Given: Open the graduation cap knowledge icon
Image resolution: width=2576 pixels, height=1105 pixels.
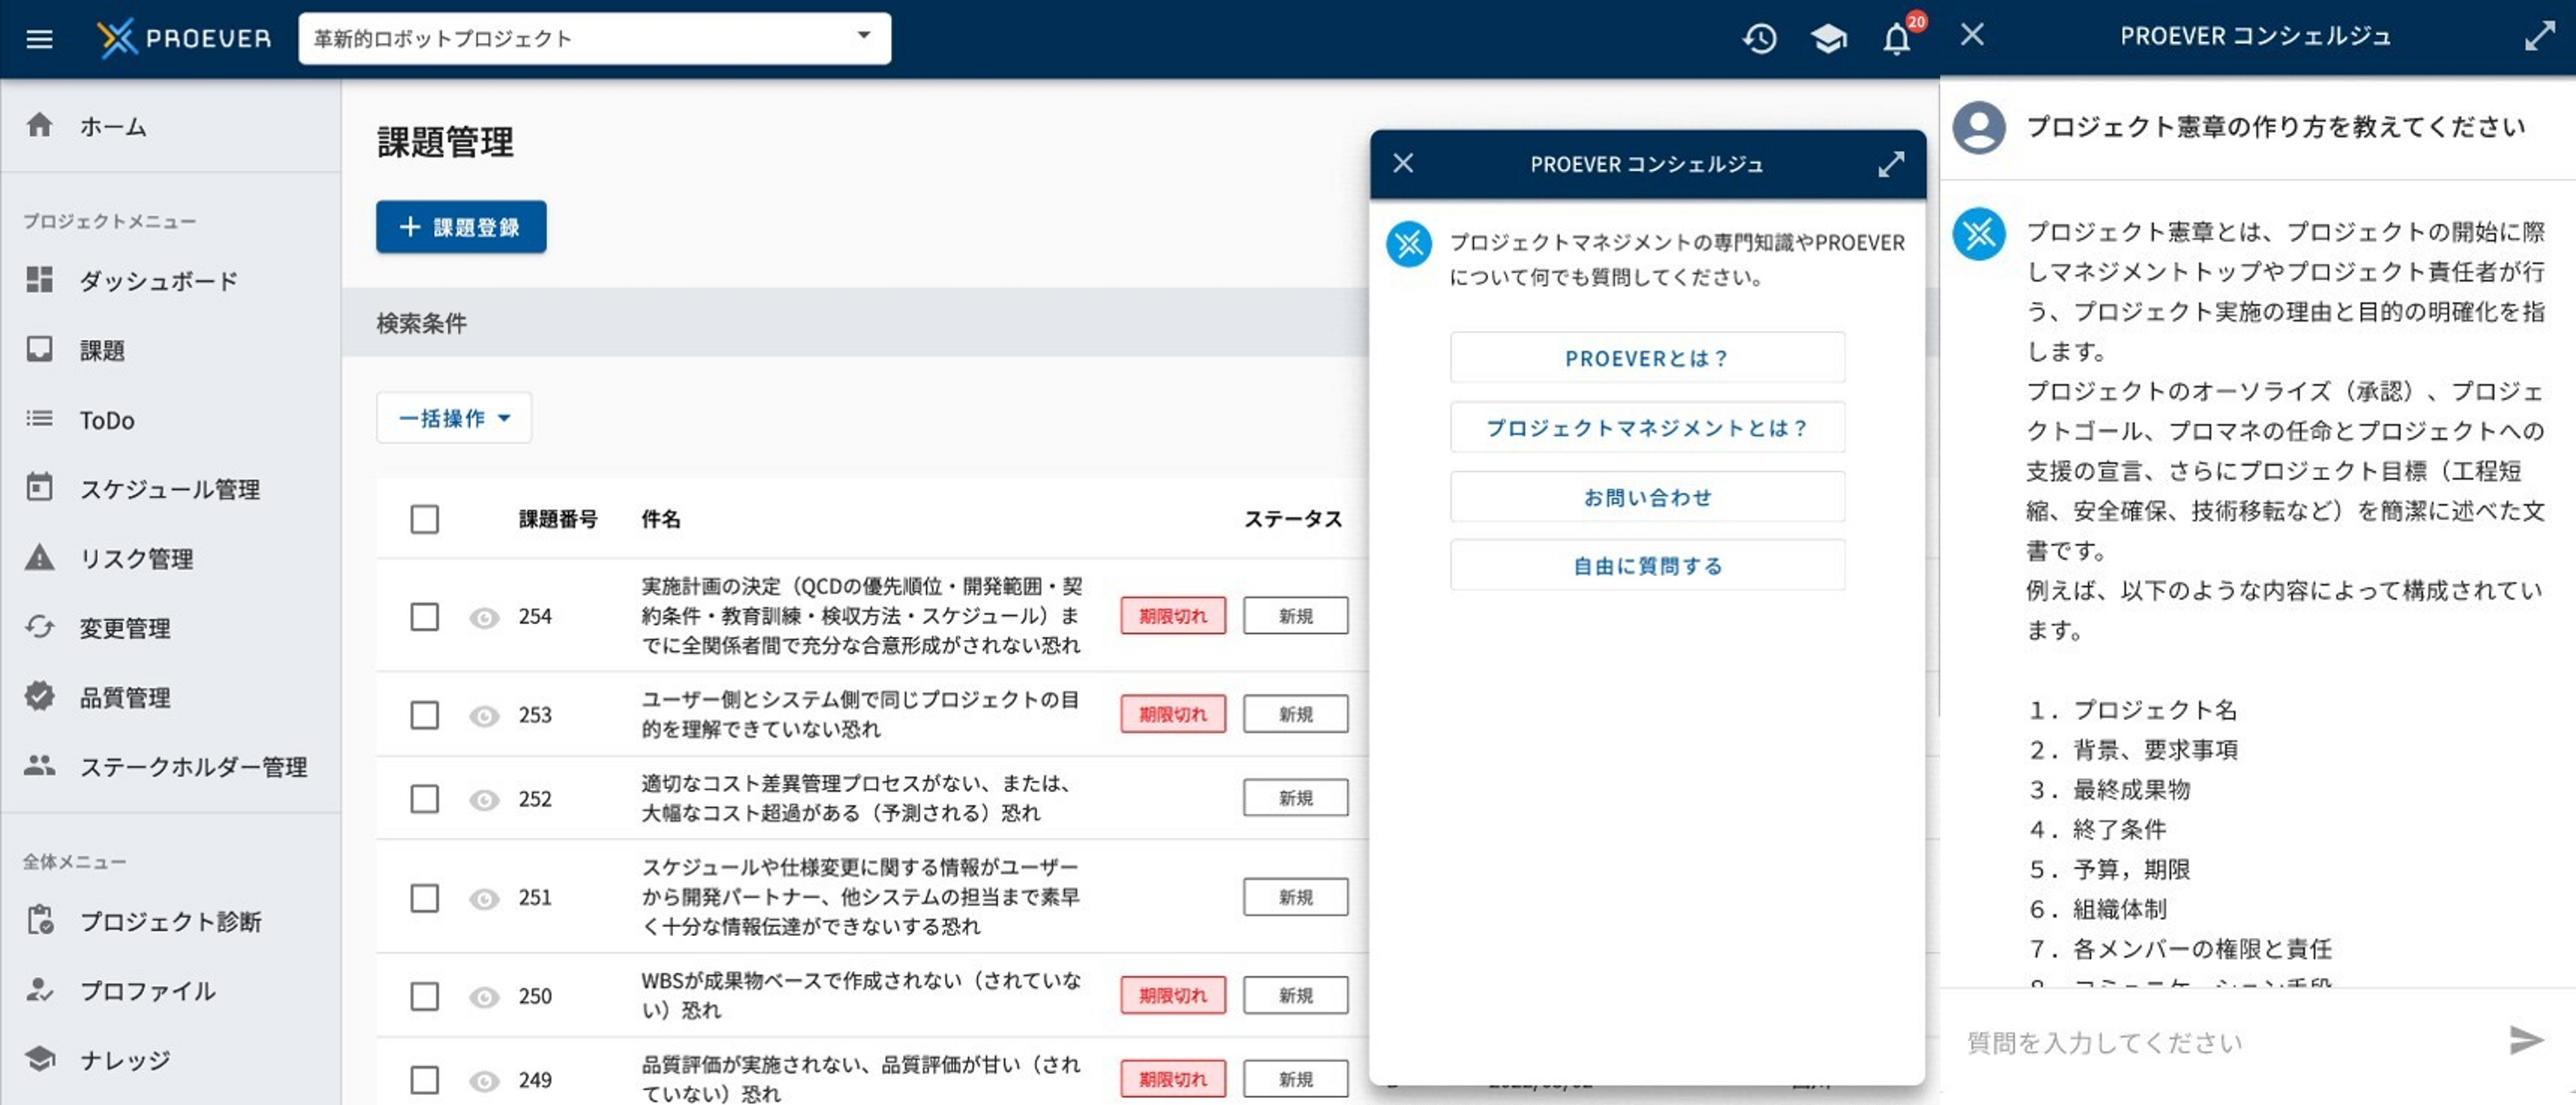Looking at the screenshot, I should point(1828,39).
